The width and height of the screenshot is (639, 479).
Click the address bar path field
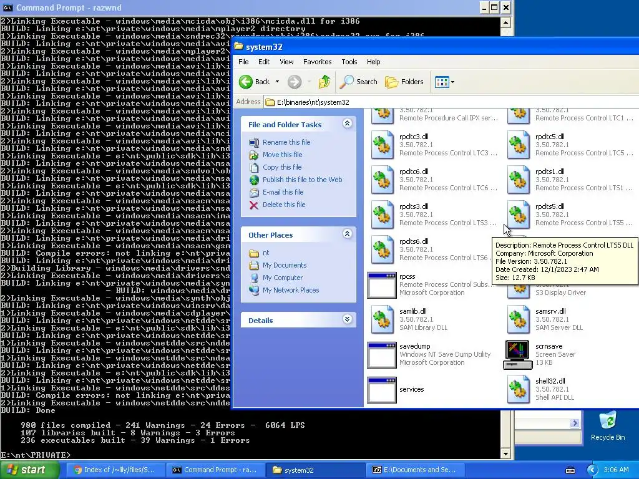coord(451,102)
